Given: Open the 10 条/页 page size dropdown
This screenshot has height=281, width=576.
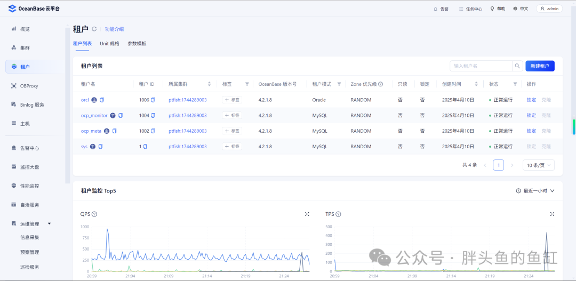Looking at the screenshot, I should (x=539, y=165).
